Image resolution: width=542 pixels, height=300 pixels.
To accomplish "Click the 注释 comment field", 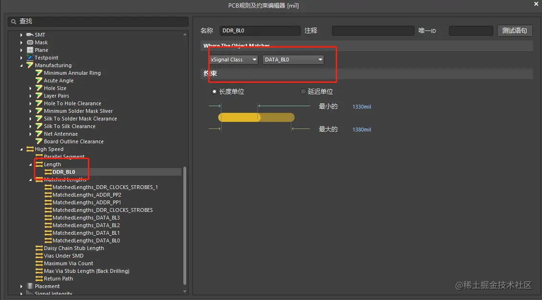I will click(373, 30).
